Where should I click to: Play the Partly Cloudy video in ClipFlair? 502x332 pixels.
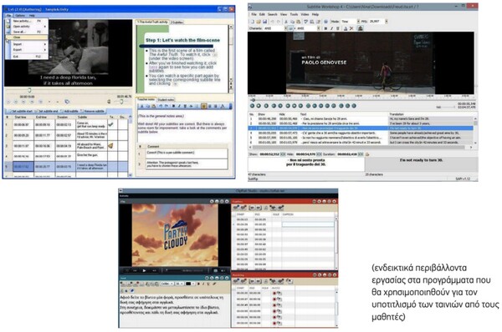[x=145, y=271]
